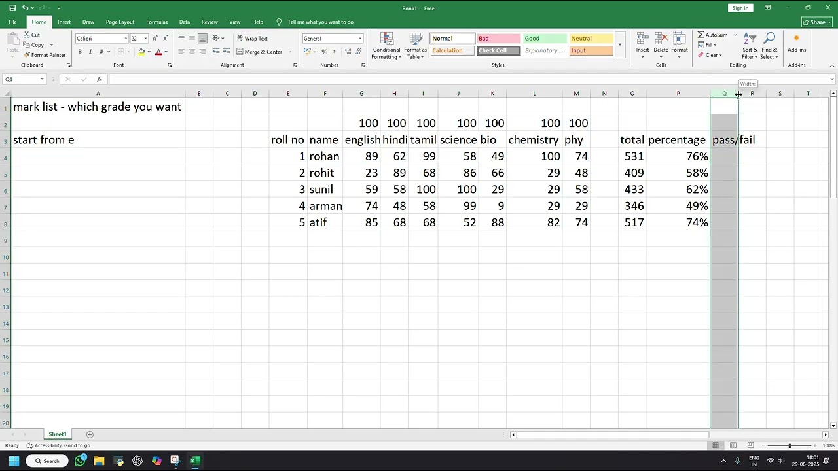Increase indent in Alignment group

click(x=227, y=52)
